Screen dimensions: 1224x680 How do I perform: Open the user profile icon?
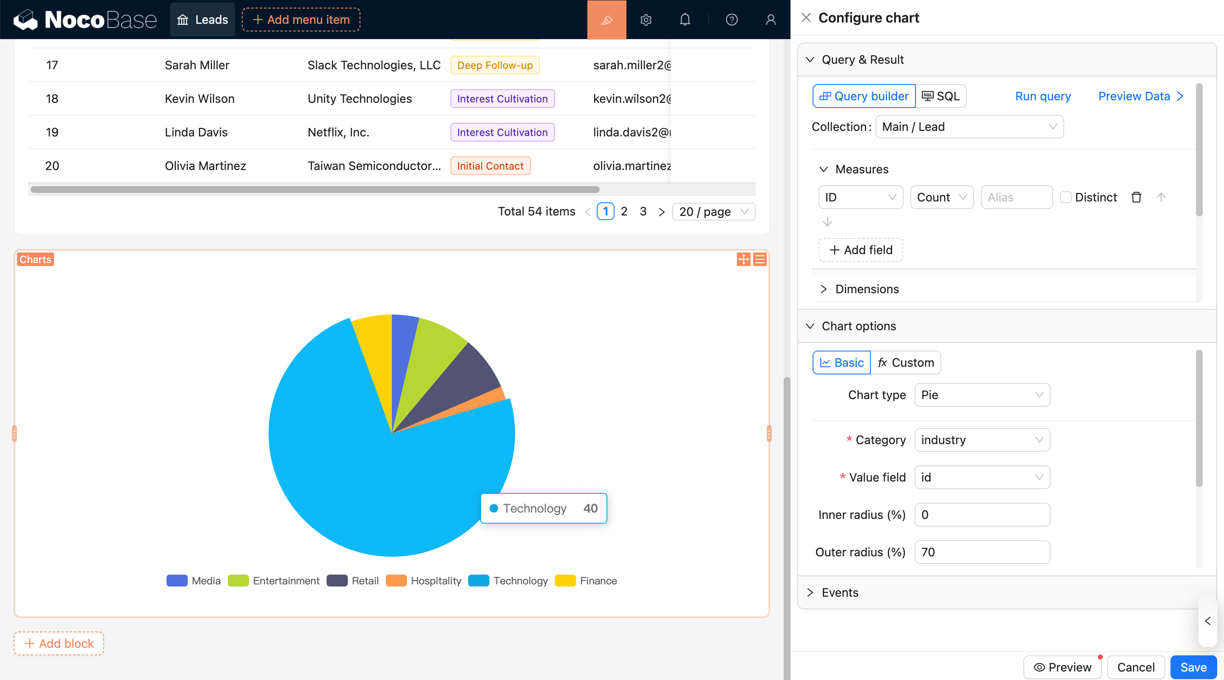coord(770,20)
